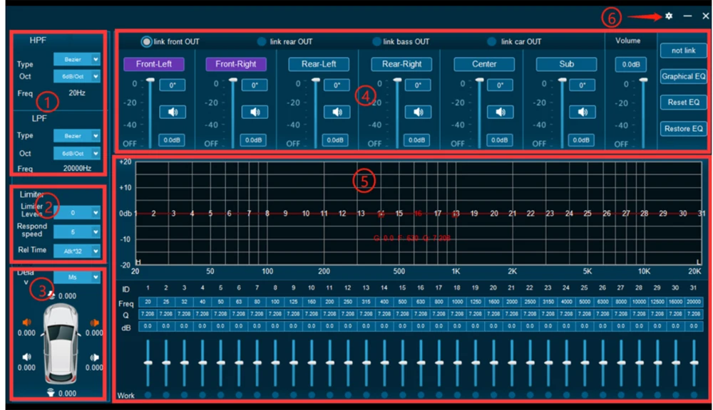Toggle Work indicator for EQ band 16
Viewport: 713px width, 410px height.
coord(421,395)
